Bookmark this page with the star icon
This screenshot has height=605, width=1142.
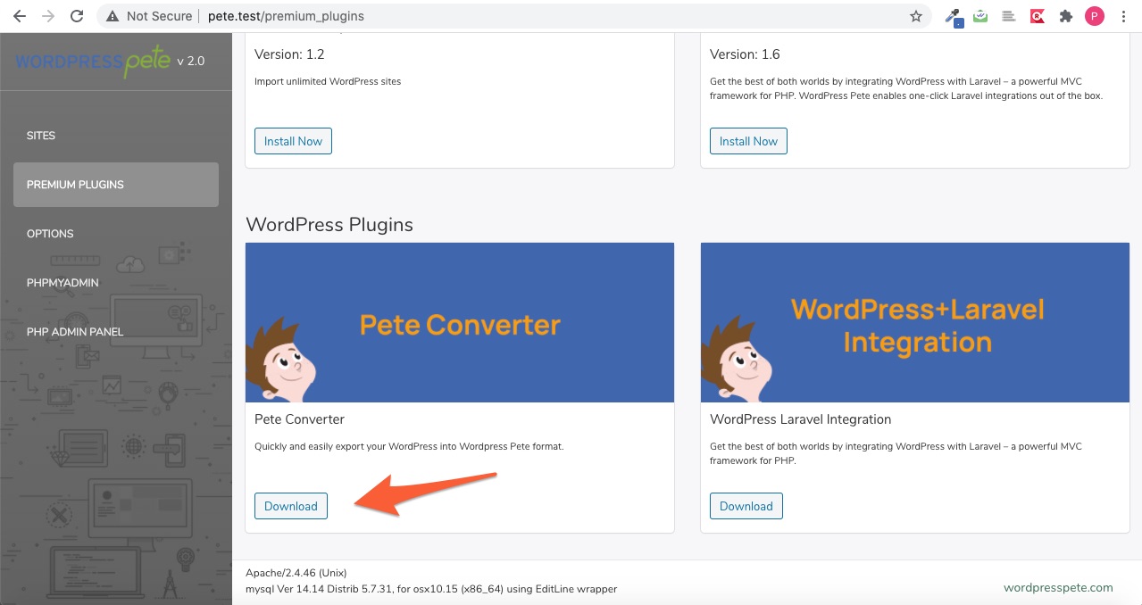(915, 16)
